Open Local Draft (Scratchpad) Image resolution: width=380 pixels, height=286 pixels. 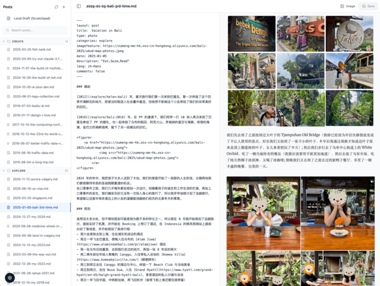click(32, 18)
